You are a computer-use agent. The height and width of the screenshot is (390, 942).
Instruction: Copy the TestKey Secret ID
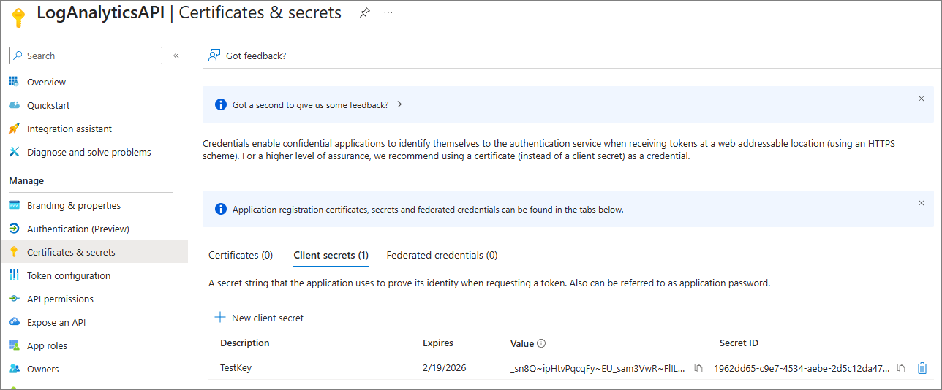click(902, 368)
